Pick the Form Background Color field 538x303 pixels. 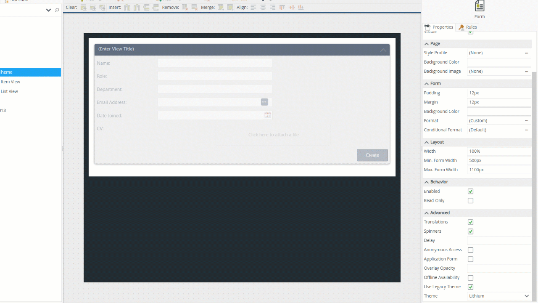point(499,112)
